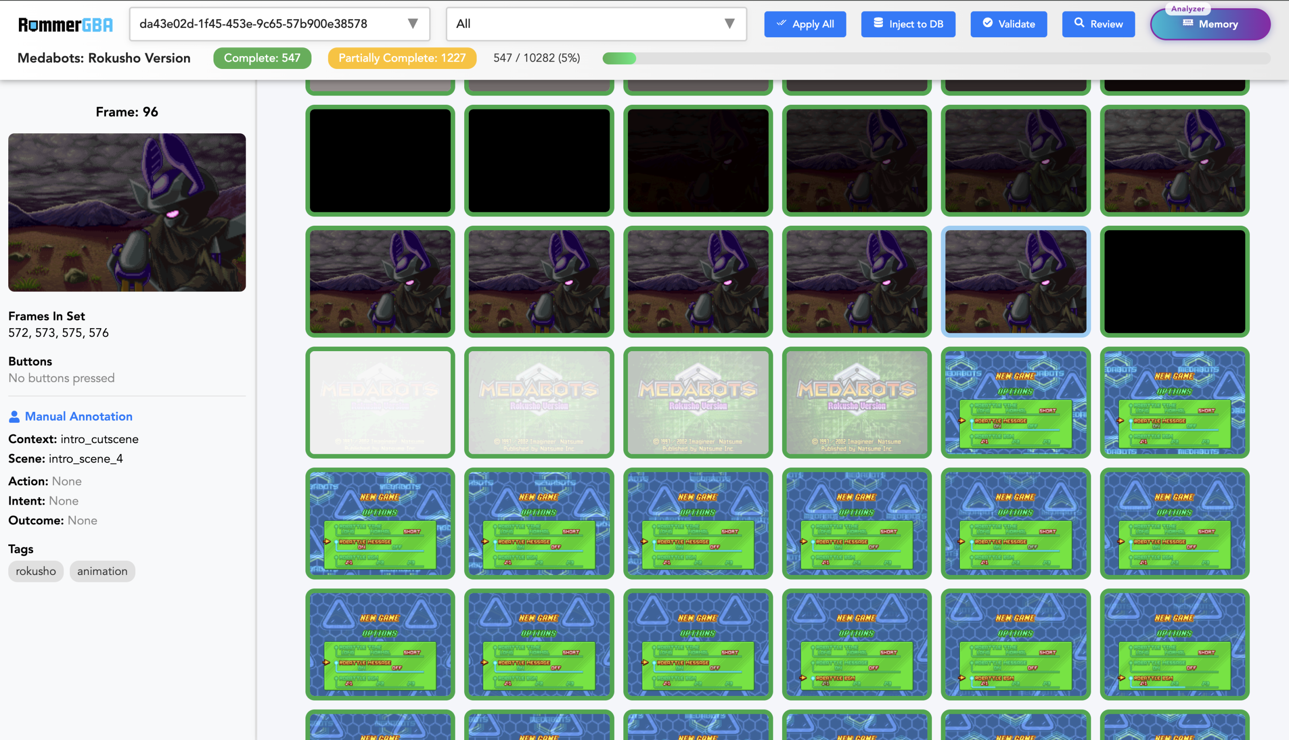
Task: Click the Frame 96 preview image
Action: (x=127, y=212)
